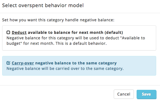Click 'This is a default behavior' sentence

pos(81,43)
